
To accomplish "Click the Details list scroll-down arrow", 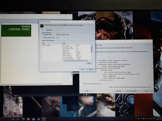I will point(91,59).
